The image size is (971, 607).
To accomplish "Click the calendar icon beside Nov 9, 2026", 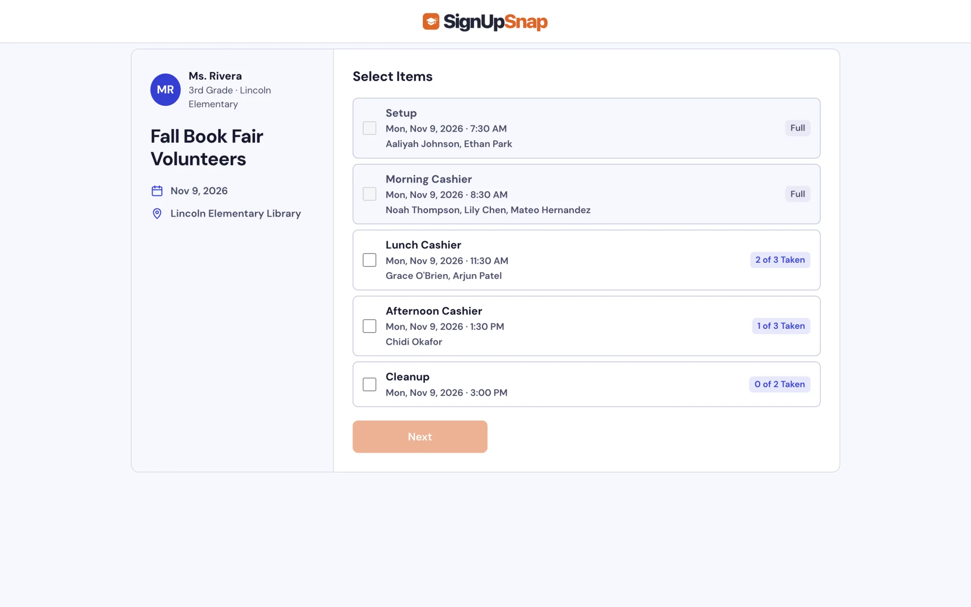I will pyautogui.click(x=157, y=191).
